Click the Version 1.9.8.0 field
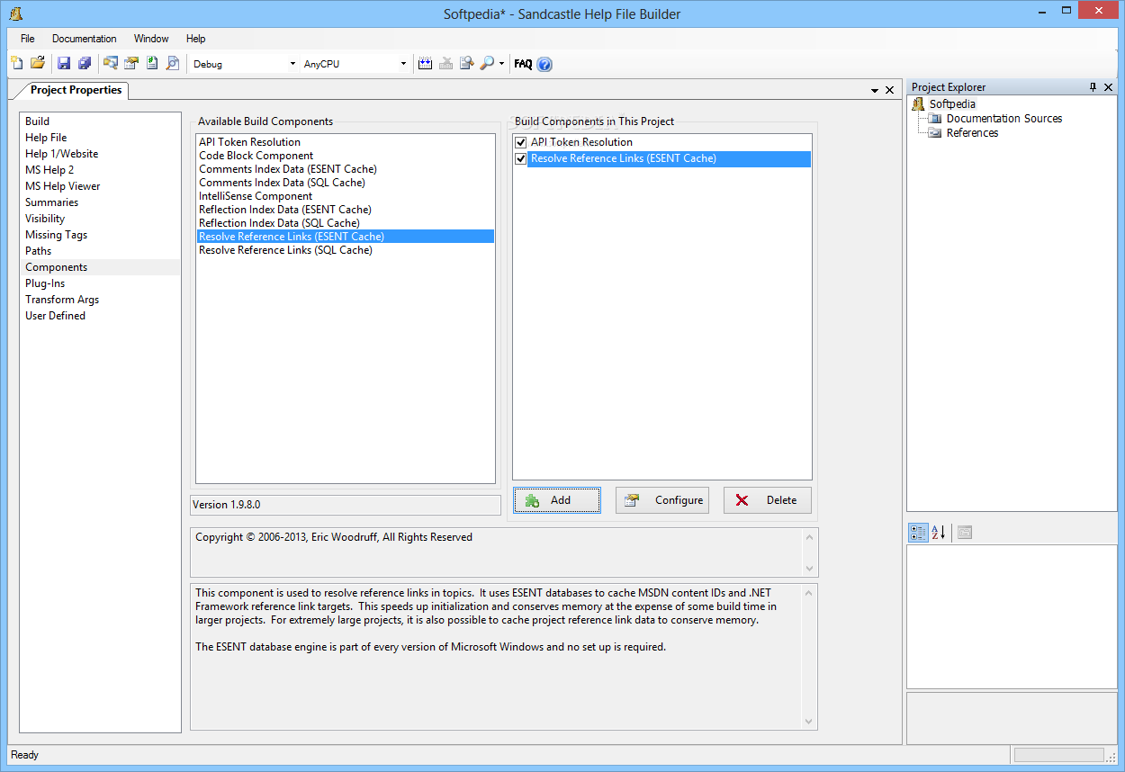The height and width of the screenshot is (772, 1125). [346, 505]
